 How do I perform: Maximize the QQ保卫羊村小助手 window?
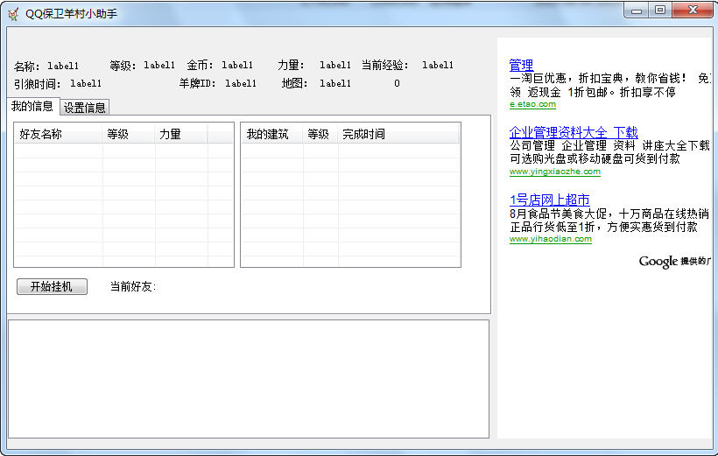coord(660,11)
